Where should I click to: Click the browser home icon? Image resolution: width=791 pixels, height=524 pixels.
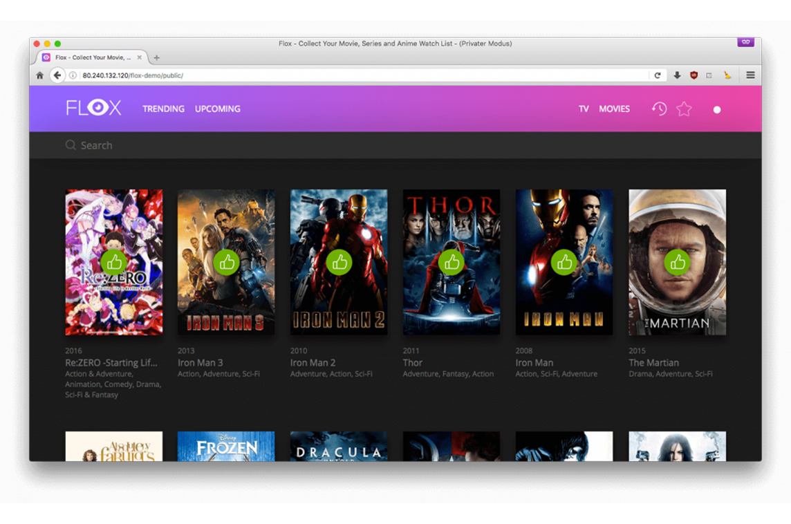[x=40, y=75]
